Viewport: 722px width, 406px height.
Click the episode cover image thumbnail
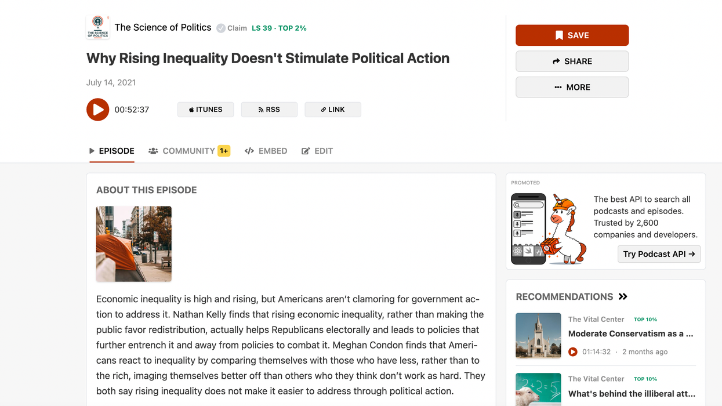click(134, 244)
